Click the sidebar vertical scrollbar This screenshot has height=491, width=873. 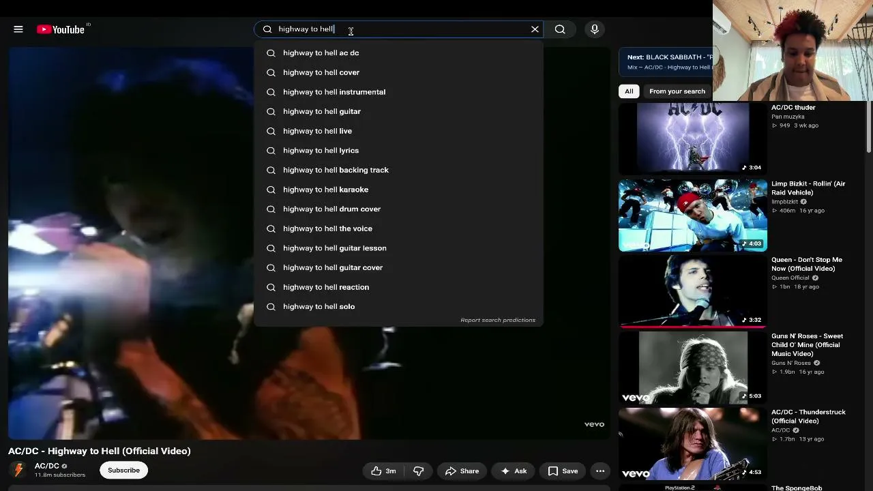(869, 128)
